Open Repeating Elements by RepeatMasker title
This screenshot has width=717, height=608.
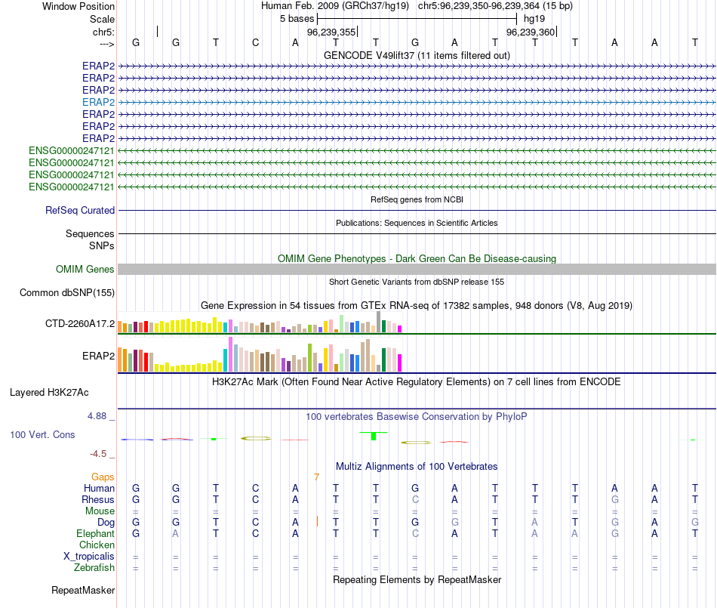[417, 579]
